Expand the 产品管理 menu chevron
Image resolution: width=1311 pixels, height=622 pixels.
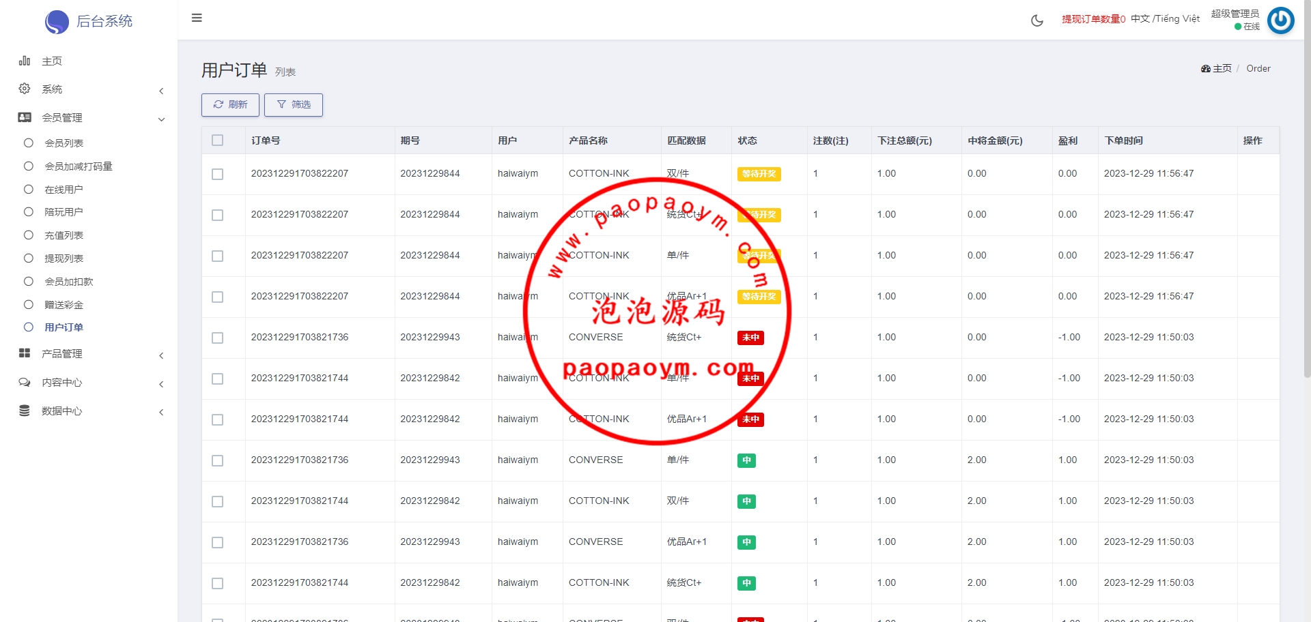tap(161, 355)
